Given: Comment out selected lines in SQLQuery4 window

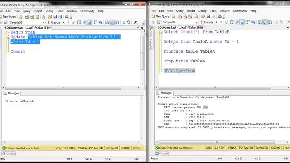Looking at the screenshot, I should point(123,22).
